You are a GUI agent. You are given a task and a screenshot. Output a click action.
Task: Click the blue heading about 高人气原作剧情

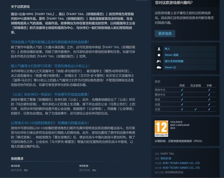coord(50,42)
